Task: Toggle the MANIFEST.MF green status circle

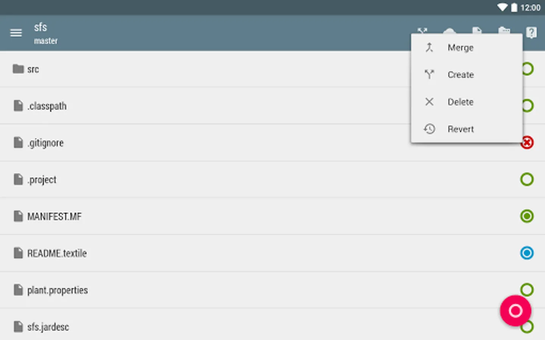Action: 527,216
